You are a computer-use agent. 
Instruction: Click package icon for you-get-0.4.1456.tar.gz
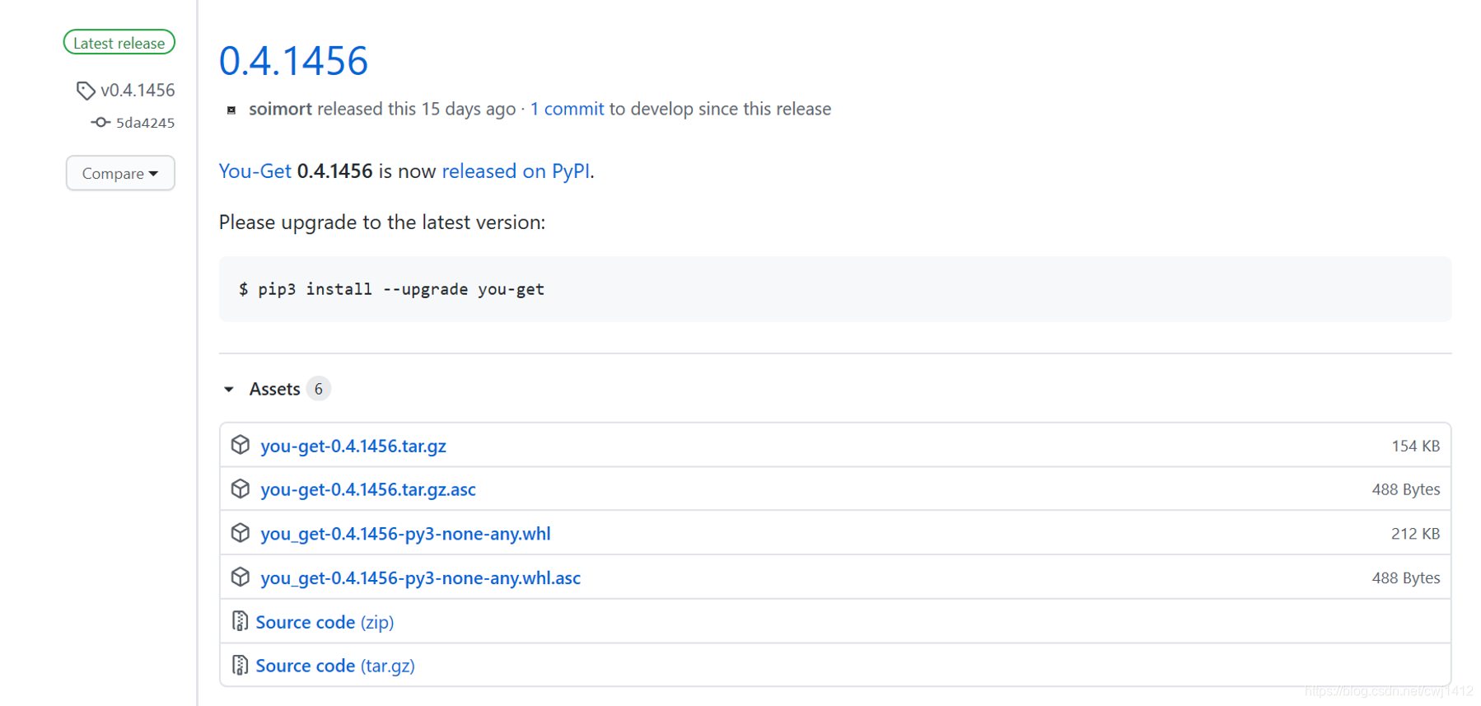point(241,445)
